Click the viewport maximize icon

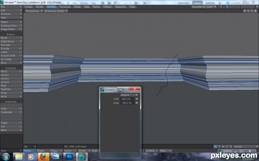256,11
